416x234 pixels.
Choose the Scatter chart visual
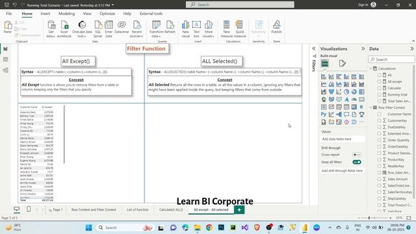coord(339,92)
